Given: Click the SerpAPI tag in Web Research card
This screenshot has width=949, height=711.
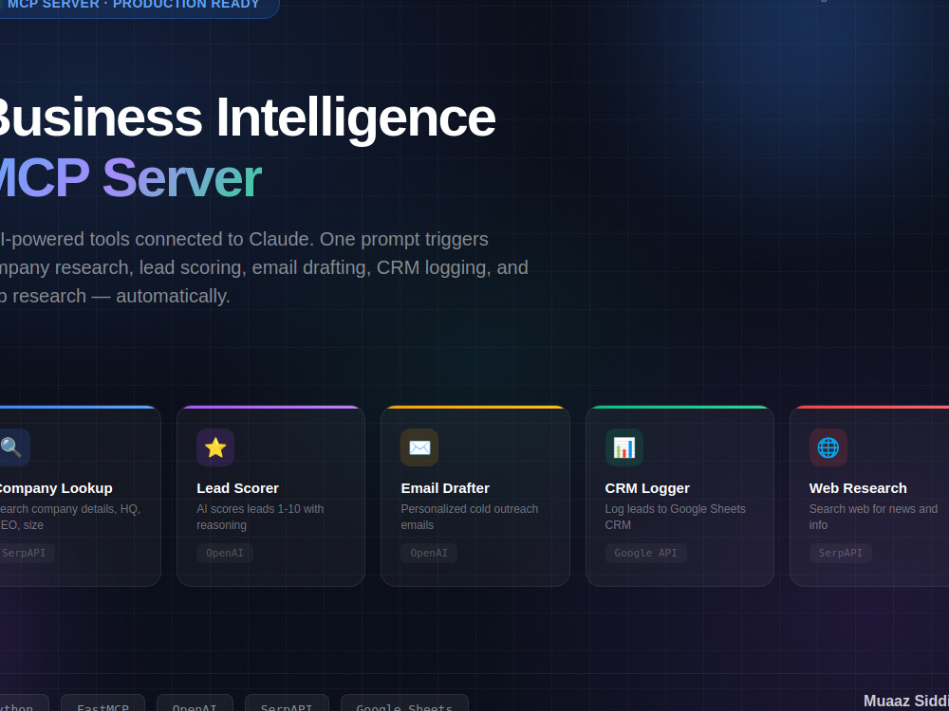Looking at the screenshot, I should click(x=840, y=554).
